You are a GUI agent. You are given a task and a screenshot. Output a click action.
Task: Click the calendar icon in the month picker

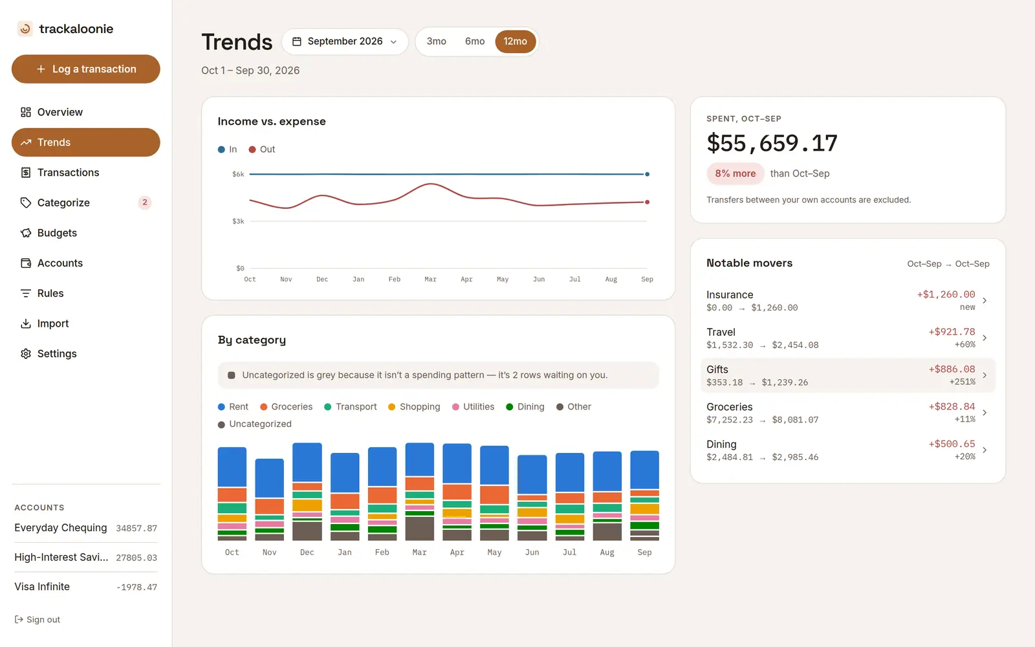297,41
